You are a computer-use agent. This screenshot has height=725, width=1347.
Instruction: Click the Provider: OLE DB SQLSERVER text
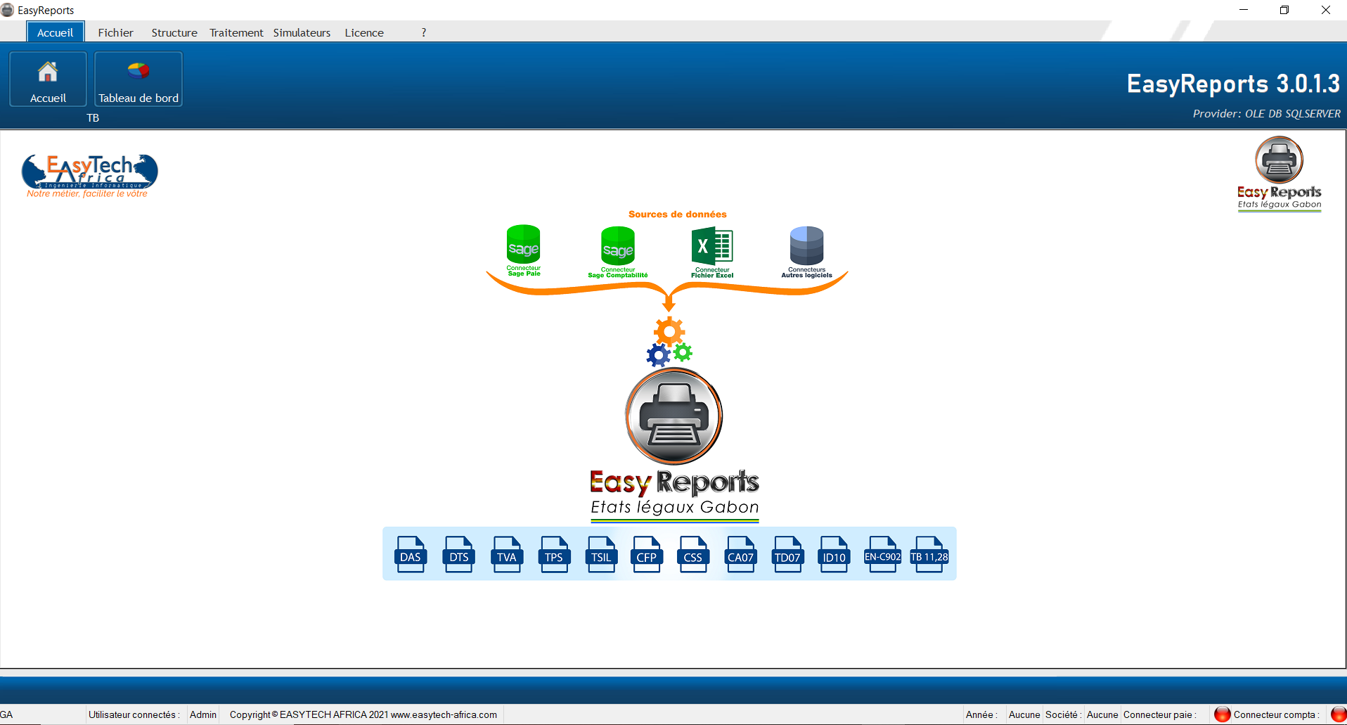coord(1266,114)
